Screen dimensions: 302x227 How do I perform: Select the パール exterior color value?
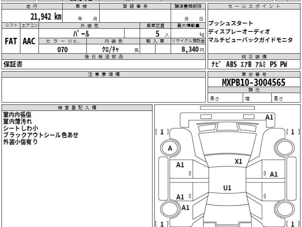coord(81,33)
